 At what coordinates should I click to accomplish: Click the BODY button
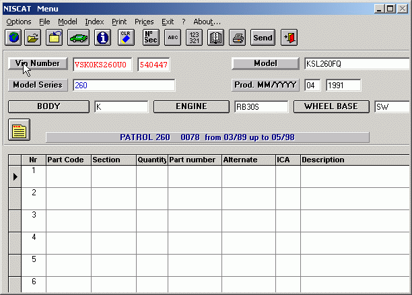48,106
